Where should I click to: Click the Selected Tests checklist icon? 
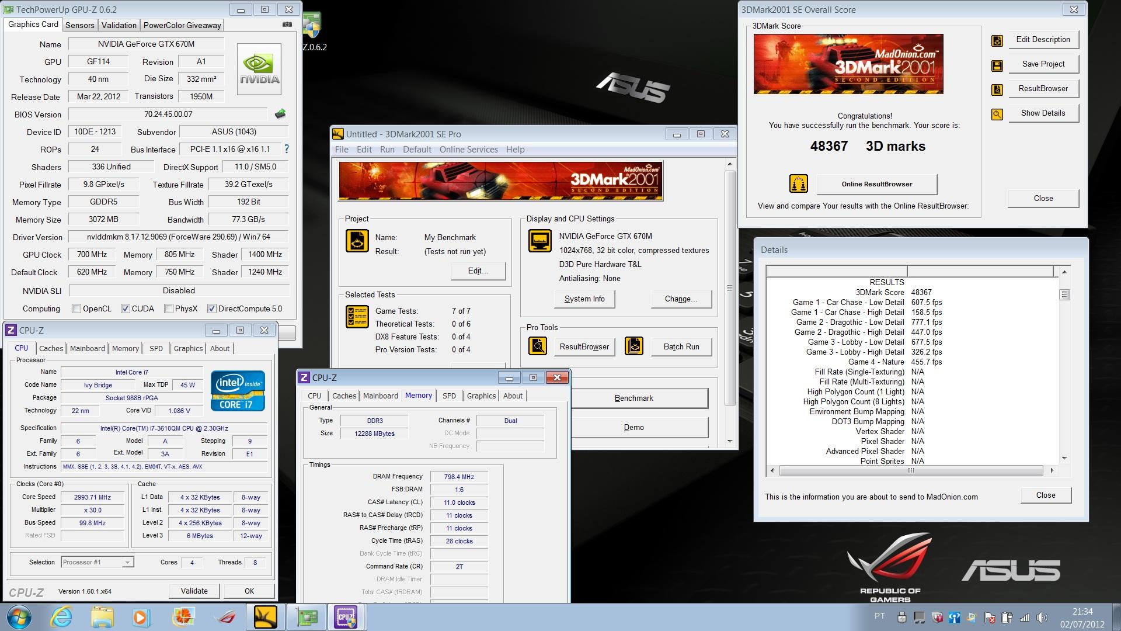click(357, 316)
